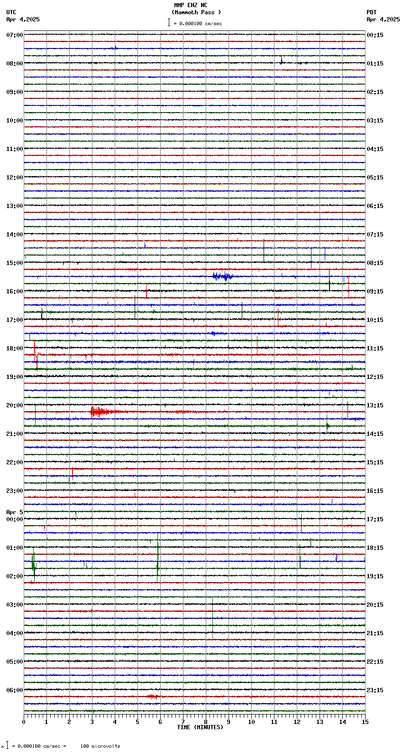403x752 pixels.
Task: Click the 08:00 UTC time label
Action: 14,64
